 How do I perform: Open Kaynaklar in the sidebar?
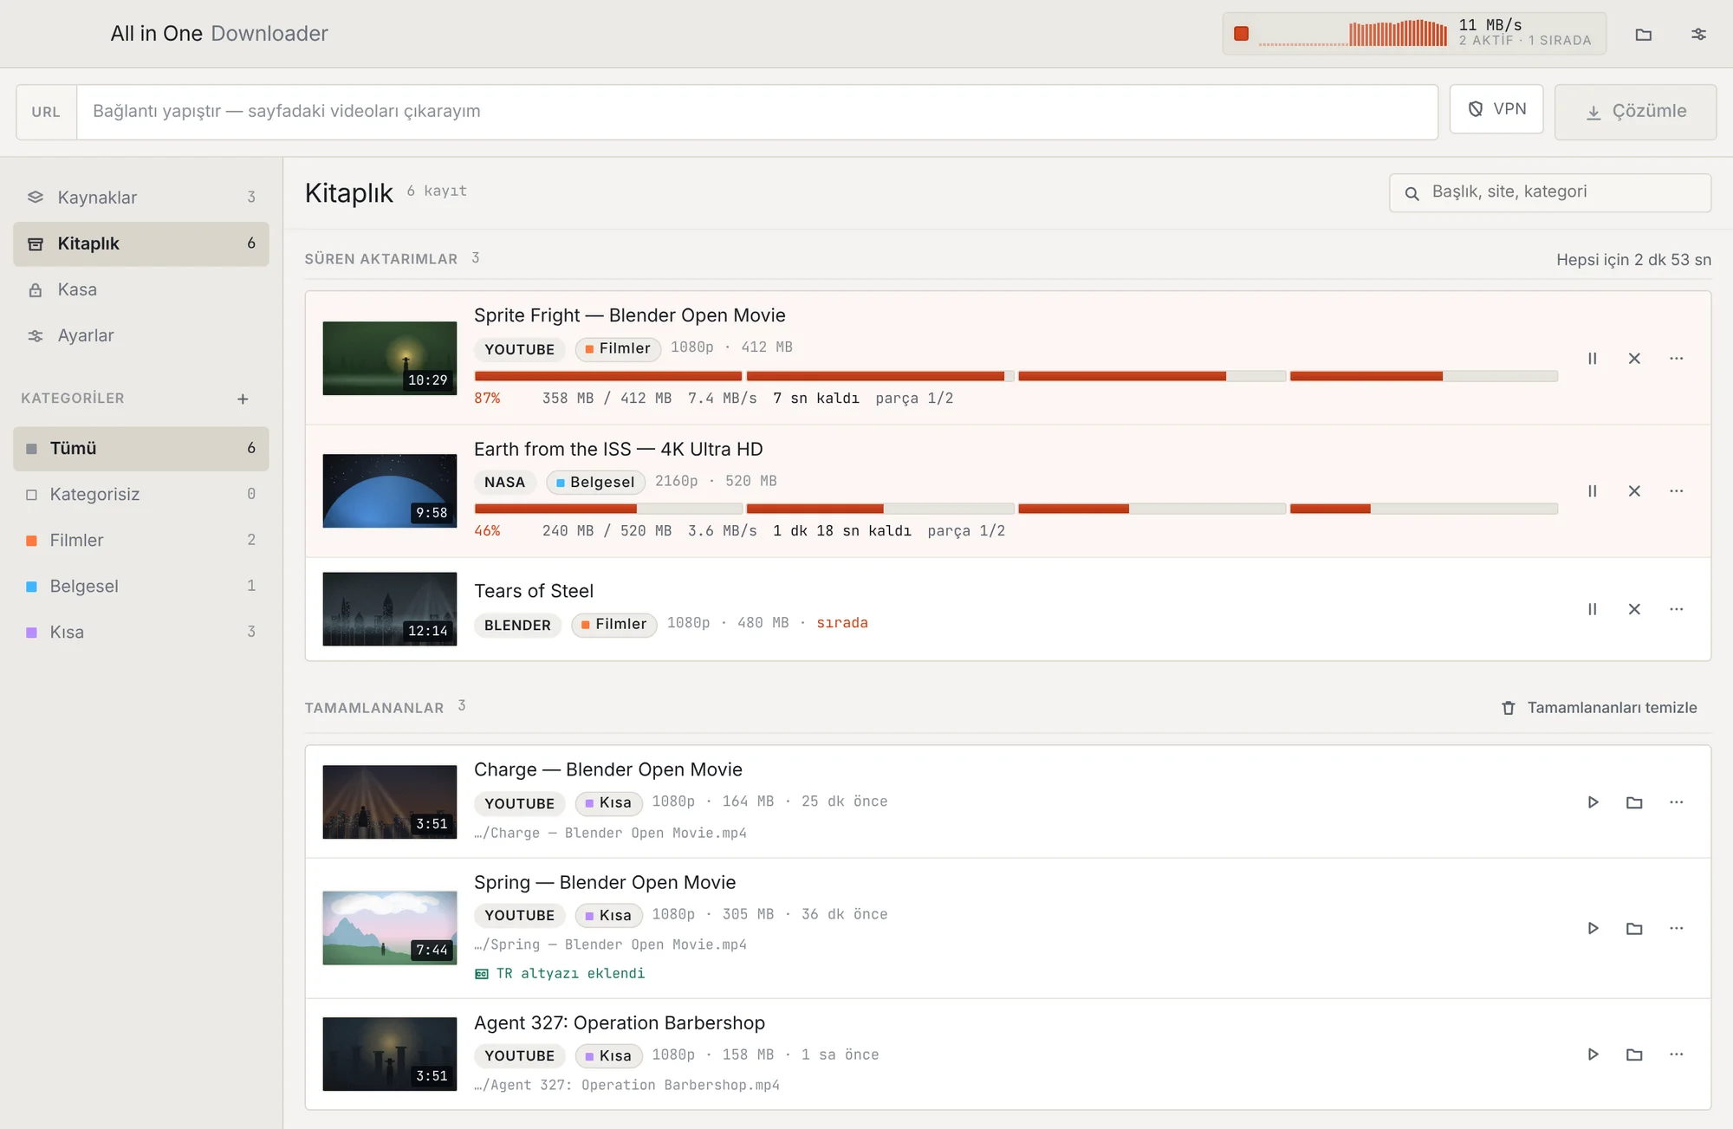pyautogui.click(x=141, y=198)
